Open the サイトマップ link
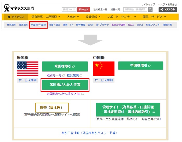This screenshot has height=142, width=182. pyautogui.click(x=148, y=4)
